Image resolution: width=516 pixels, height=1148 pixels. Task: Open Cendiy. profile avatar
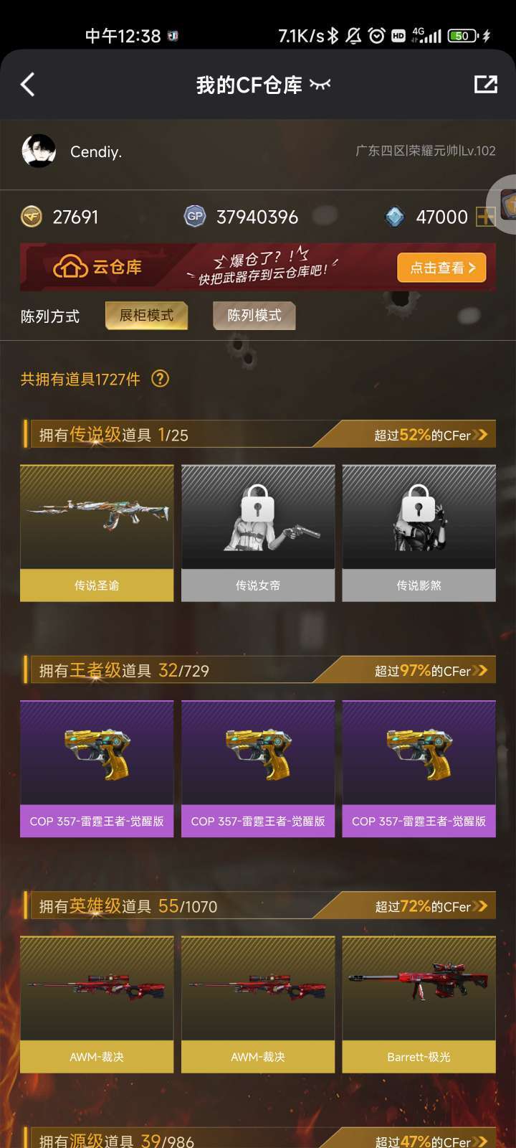39,151
